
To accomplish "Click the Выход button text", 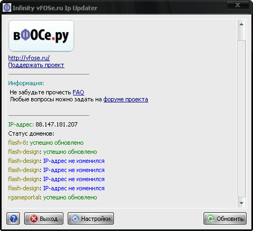I will pyautogui.click(x=48, y=219).
